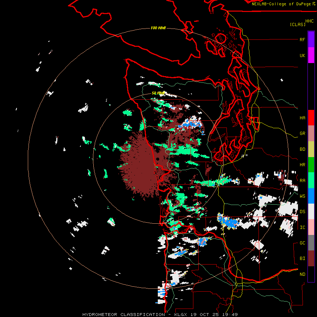Click the Hydrometeor Classification title caption
The height and width of the screenshot is (317, 317).
click(x=160, y=315)
